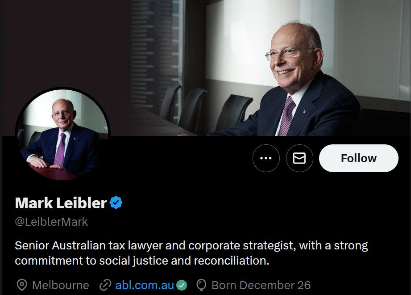Click the Melbourne location text

click(61, 285)
